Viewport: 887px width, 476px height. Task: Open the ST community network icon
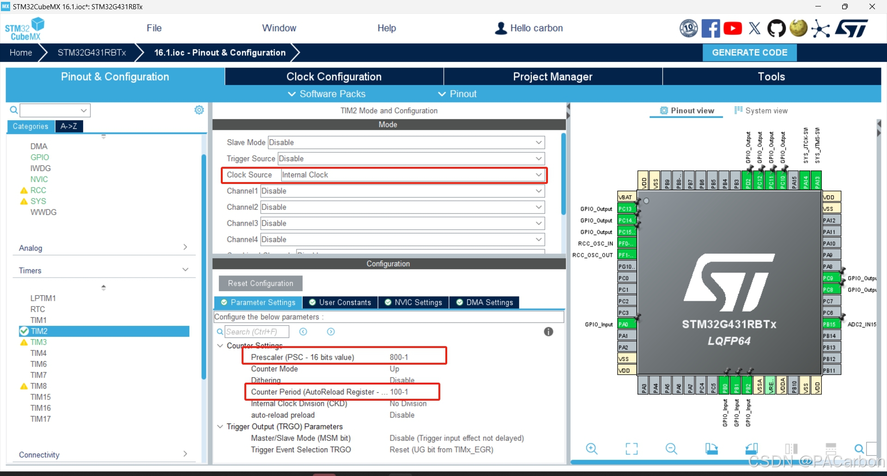(x=820, y=29)
